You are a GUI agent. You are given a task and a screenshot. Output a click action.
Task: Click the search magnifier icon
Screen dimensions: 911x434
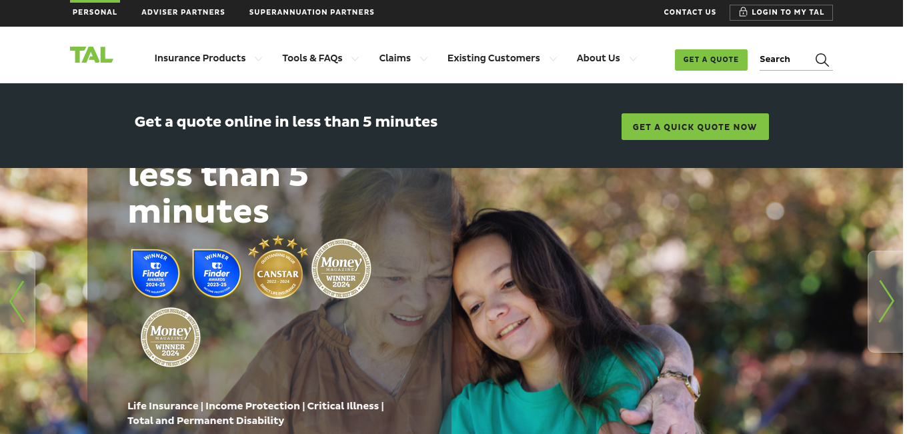pos(822,60)
